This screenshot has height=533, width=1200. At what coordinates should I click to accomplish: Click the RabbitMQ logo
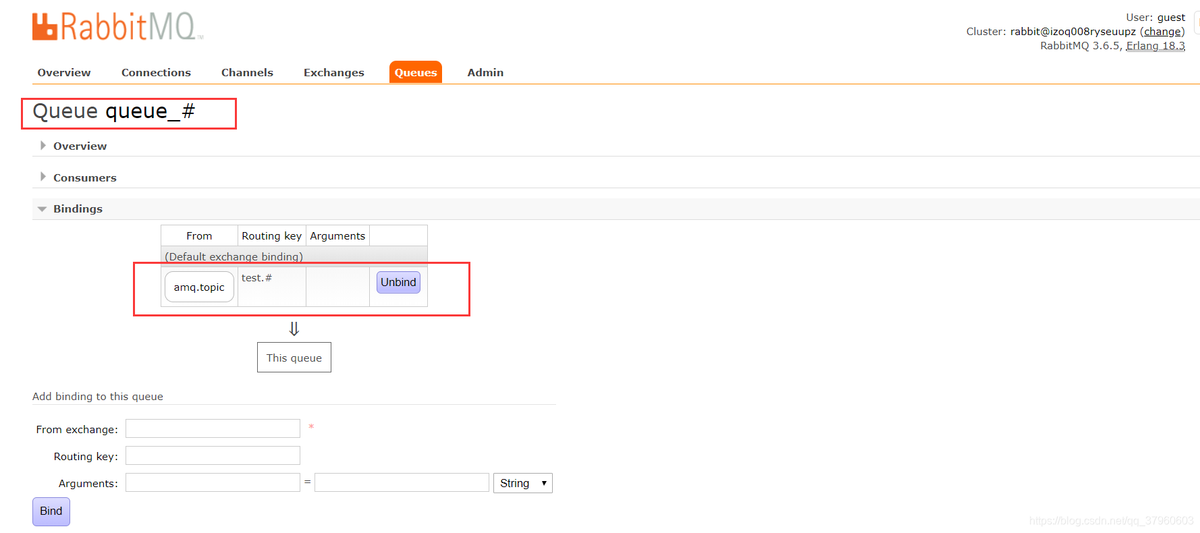coord(117,27)
